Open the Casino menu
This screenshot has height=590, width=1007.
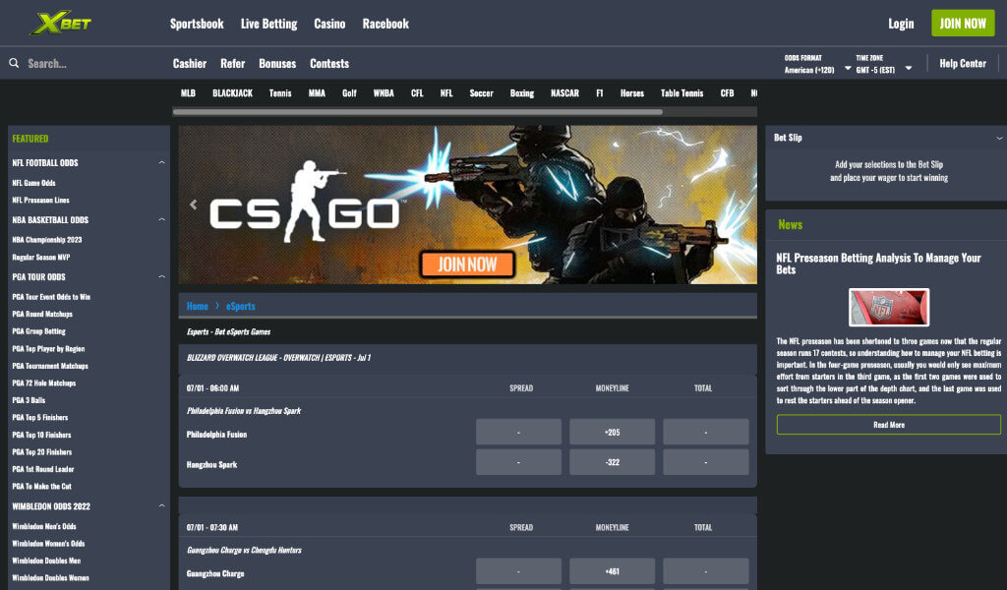pyautogui.click(x=329, y=24)
